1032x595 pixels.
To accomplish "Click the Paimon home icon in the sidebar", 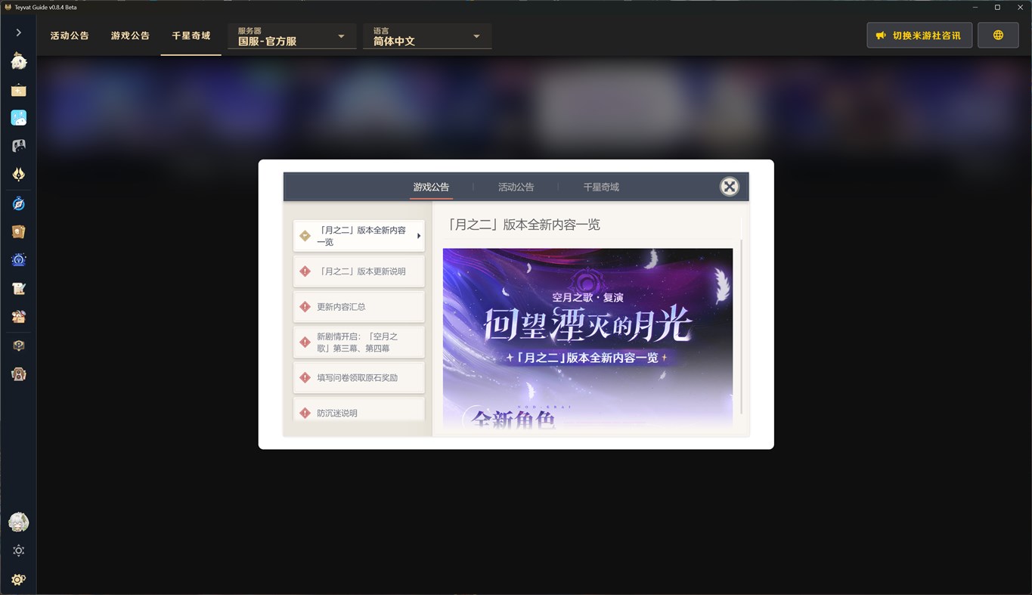I will [x=18, y=61].
